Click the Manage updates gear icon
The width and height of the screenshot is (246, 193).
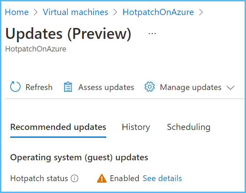coord(150,87)
